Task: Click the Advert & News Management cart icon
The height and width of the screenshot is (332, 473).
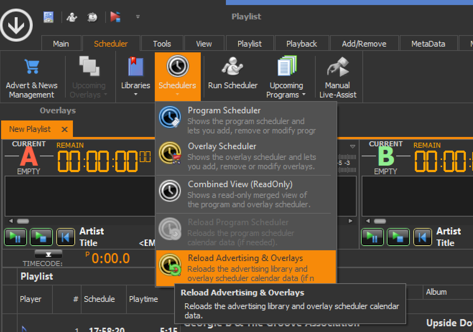Action: [32, 67]
